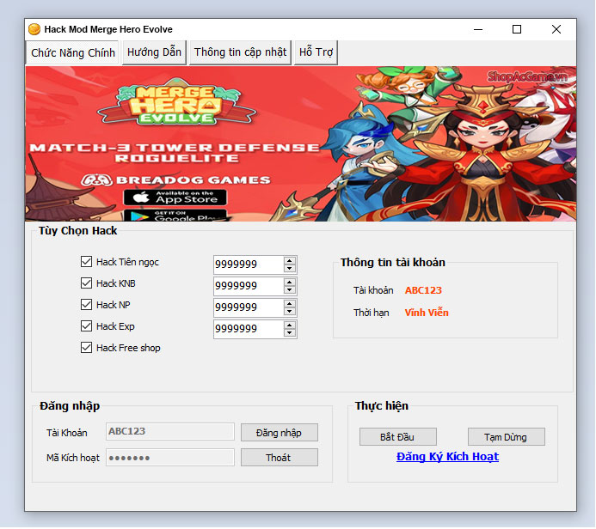596x529 pixels.
Task: Decrease the Hack Tiên ngọc value with down arrow
Action: (x=290, y=268)
